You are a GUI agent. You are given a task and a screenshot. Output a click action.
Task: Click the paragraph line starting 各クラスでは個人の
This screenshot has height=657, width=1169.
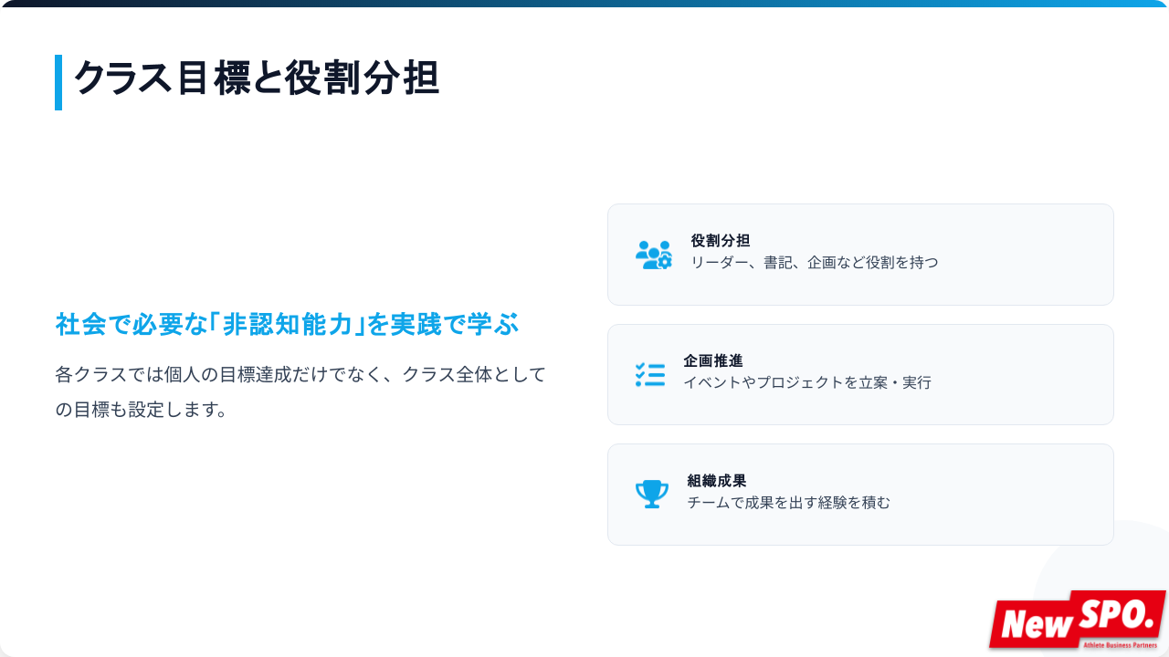click(300, 374)
